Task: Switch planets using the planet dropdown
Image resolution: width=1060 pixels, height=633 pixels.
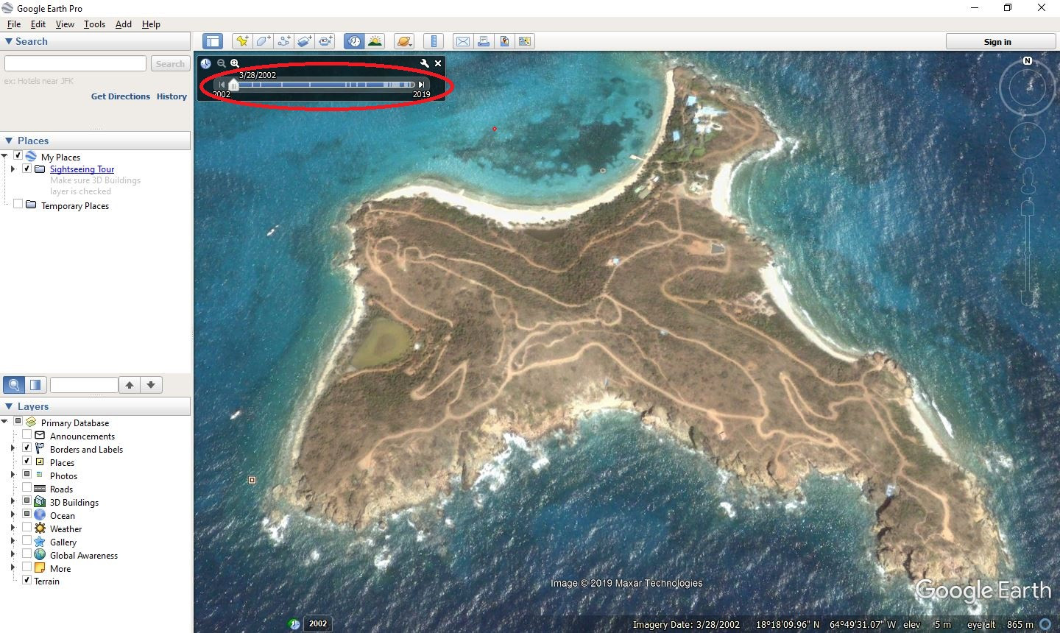Action: [404, 42]
